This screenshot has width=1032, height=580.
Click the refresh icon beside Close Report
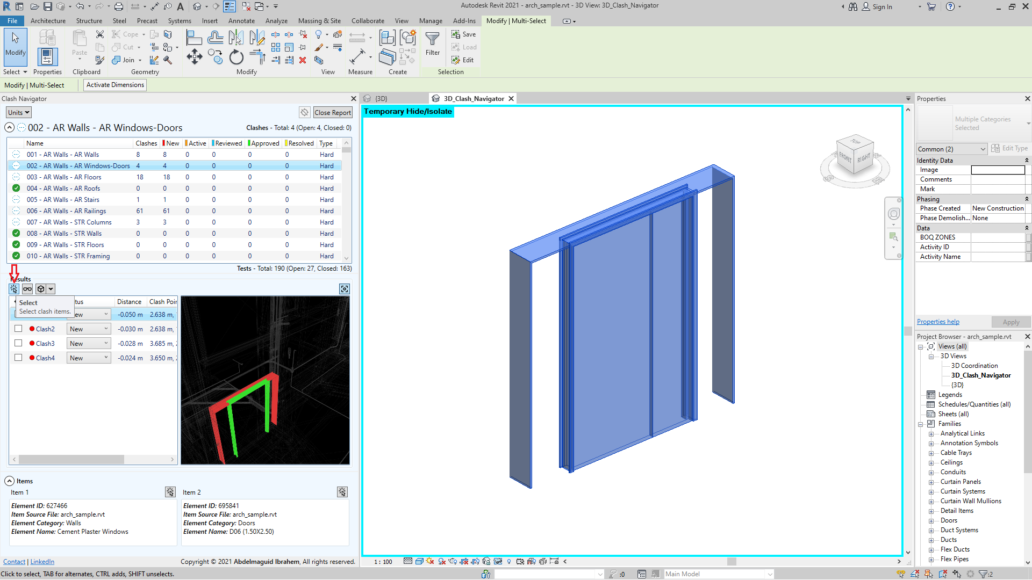305,112
